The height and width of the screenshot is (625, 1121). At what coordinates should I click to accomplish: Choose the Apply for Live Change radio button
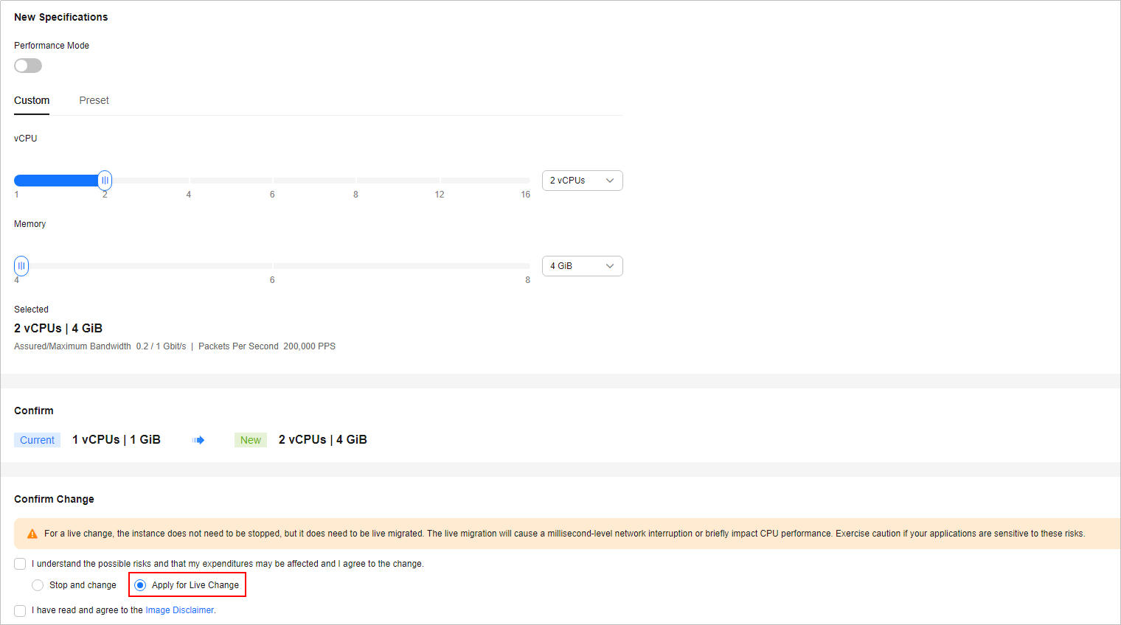(140, 585)
